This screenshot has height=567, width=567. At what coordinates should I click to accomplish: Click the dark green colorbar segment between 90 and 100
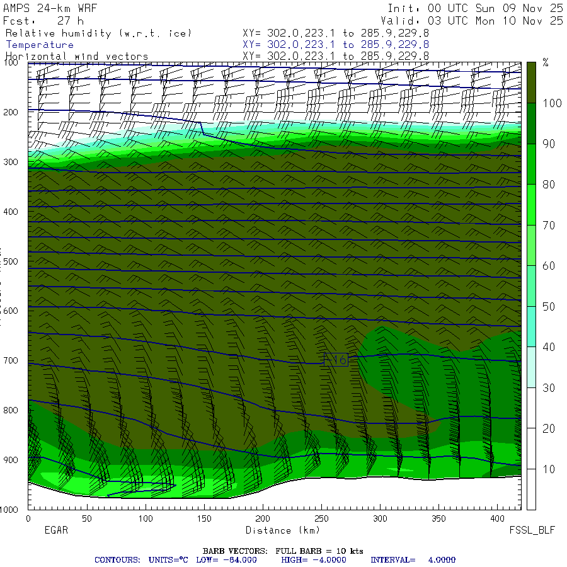[x=531, y=123]
